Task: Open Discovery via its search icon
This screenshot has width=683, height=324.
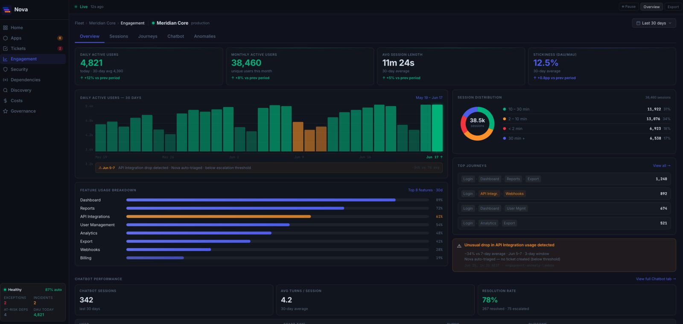Action: 6,90
